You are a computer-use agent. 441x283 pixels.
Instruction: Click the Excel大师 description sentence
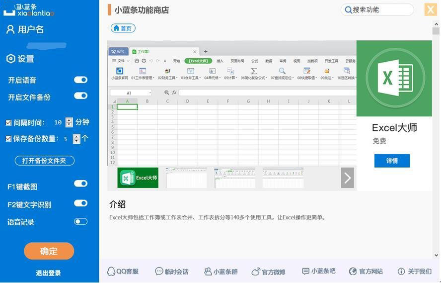click(218, 217)
